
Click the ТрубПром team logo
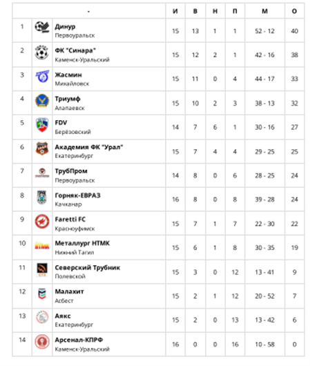pos(42,173)
